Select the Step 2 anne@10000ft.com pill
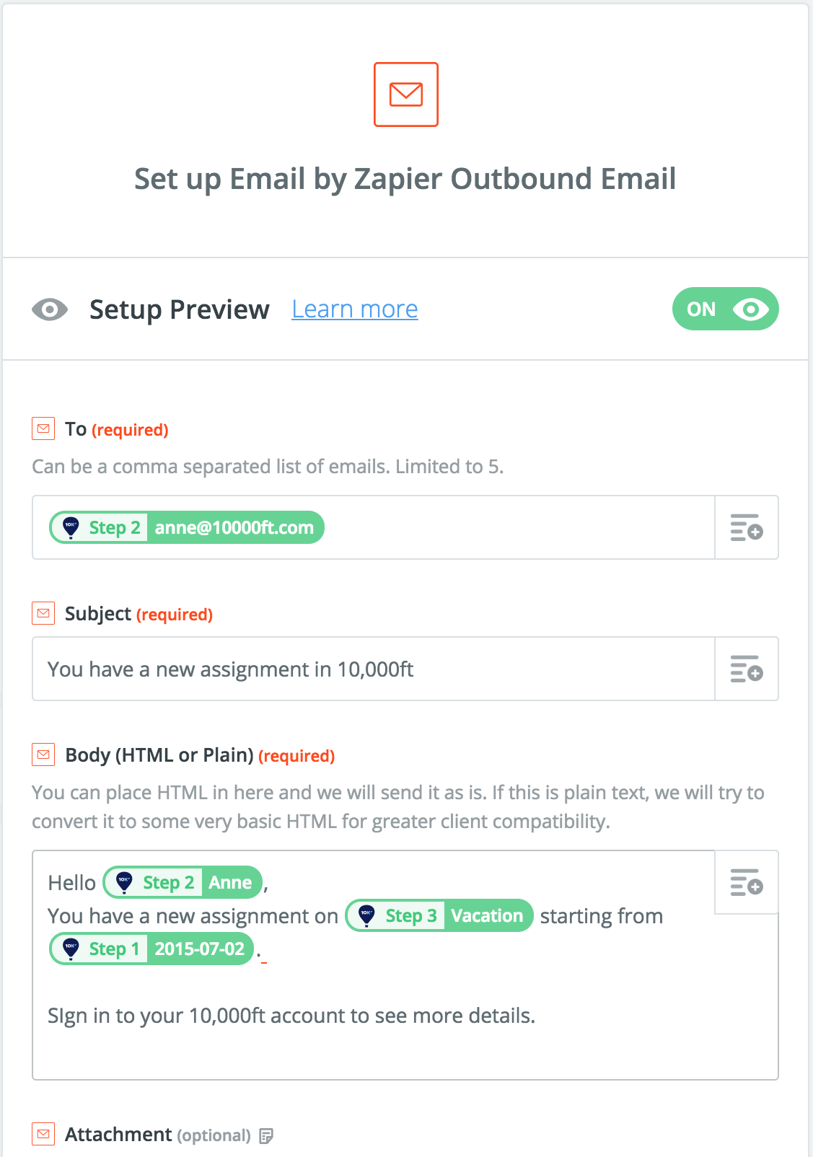The height and width of the screenshot is (1157, 813). 187,527
